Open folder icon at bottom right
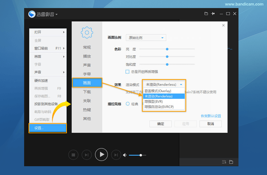The width and height of the screenshot is (267, 175). click(231, 162)
